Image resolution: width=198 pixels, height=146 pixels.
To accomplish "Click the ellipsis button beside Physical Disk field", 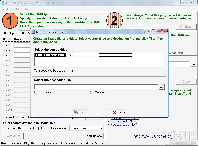I will pyautogui.click(x=193, y=64).
